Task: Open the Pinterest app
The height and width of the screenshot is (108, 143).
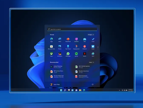Action: point(85,47)
